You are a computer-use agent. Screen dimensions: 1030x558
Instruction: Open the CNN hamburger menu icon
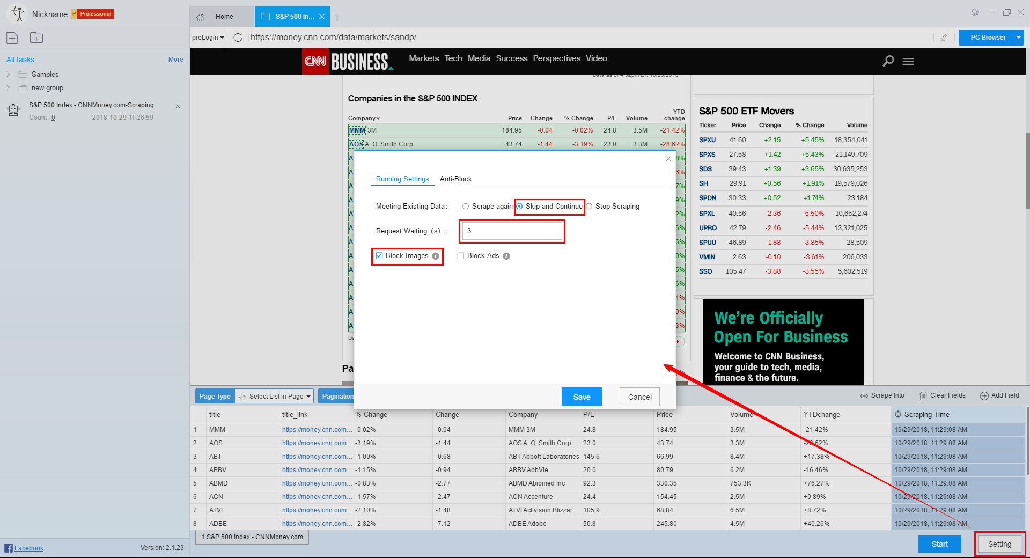908,61
